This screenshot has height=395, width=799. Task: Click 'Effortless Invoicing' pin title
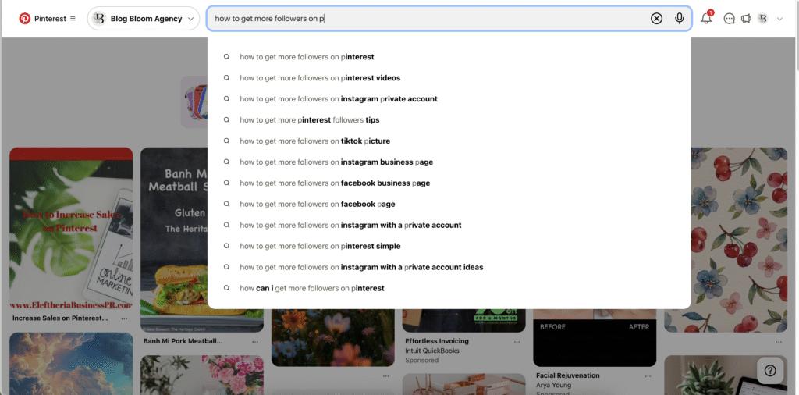click(437, 341)
